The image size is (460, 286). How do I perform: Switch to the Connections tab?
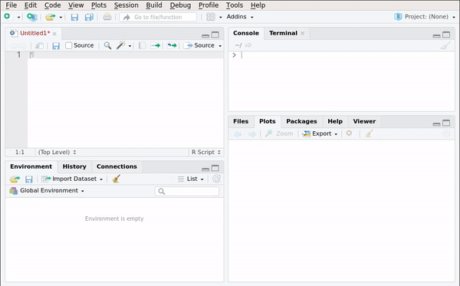pos(117,166)
